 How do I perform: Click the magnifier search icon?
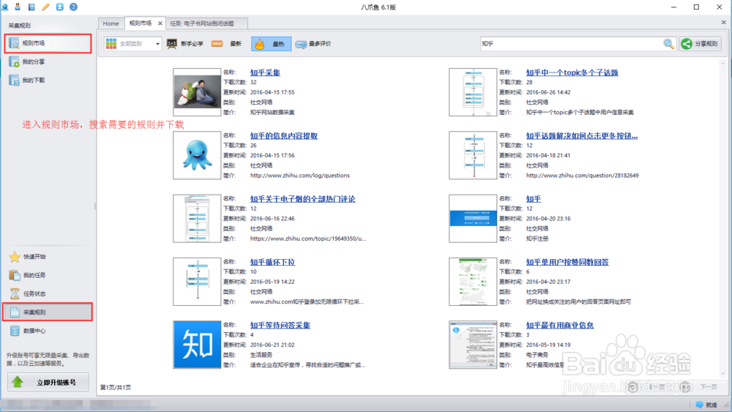pyautogui.click(x=668, y=44)
